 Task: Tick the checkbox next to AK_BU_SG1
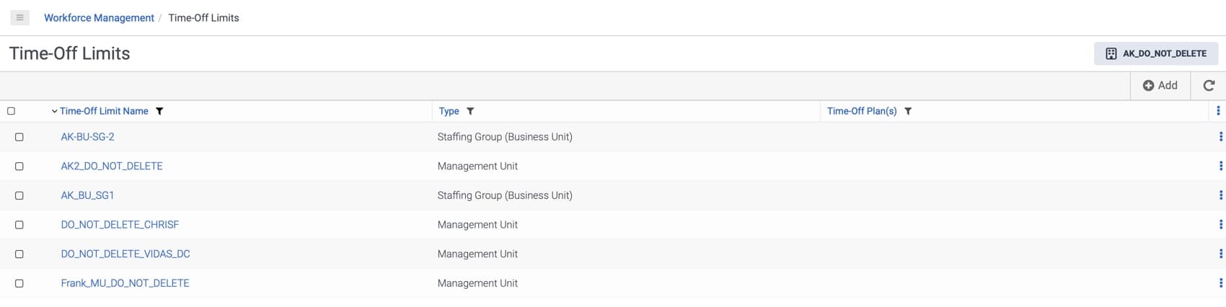click(19, 196)
